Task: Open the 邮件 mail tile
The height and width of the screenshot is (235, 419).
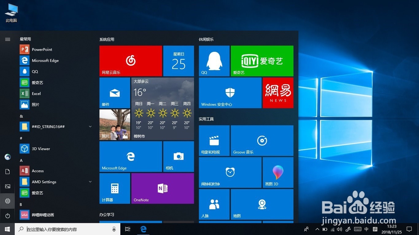Action: click(115, 93)
